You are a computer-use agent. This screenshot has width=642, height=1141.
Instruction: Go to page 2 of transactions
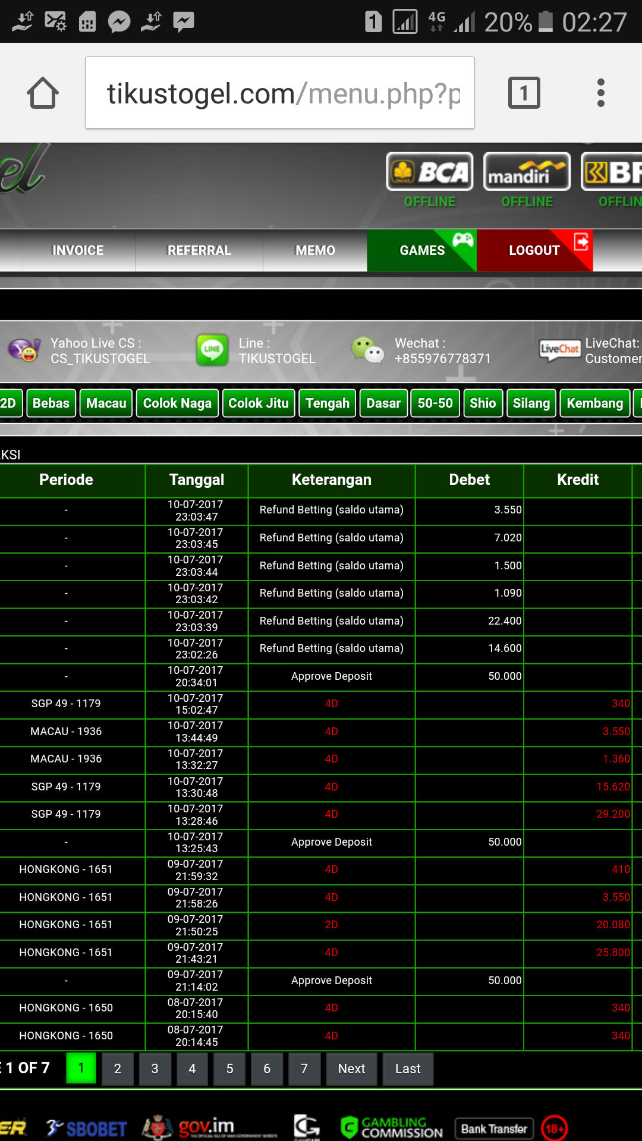click(118, 1069)
